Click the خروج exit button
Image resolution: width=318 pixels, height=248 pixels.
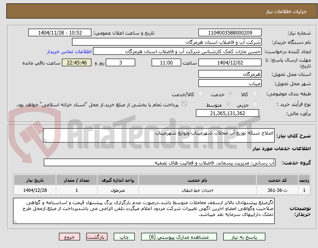coord(69,237)
